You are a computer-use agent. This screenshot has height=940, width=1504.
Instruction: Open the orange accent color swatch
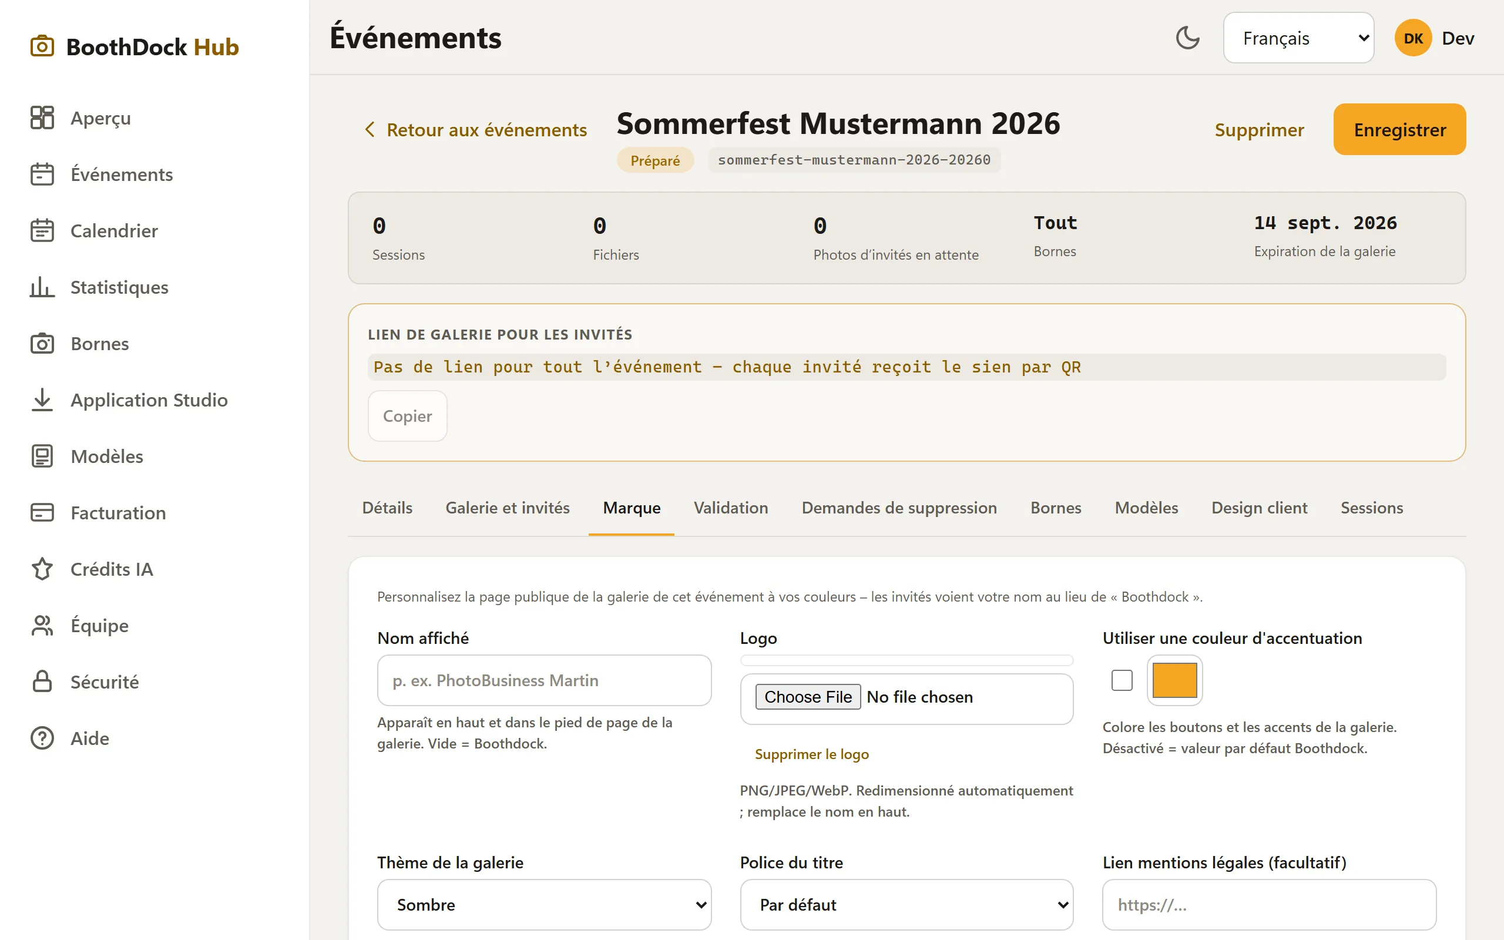tap(1174, 680)
